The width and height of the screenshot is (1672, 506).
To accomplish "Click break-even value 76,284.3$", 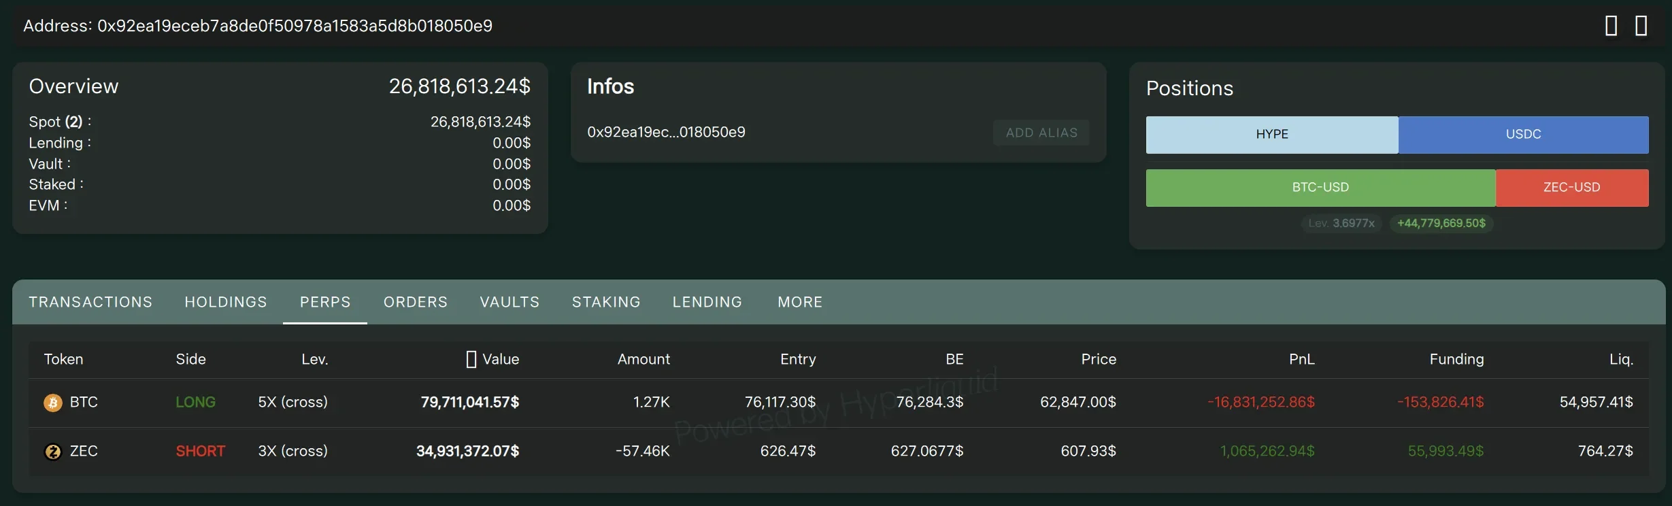I will (x=930, y=403).
